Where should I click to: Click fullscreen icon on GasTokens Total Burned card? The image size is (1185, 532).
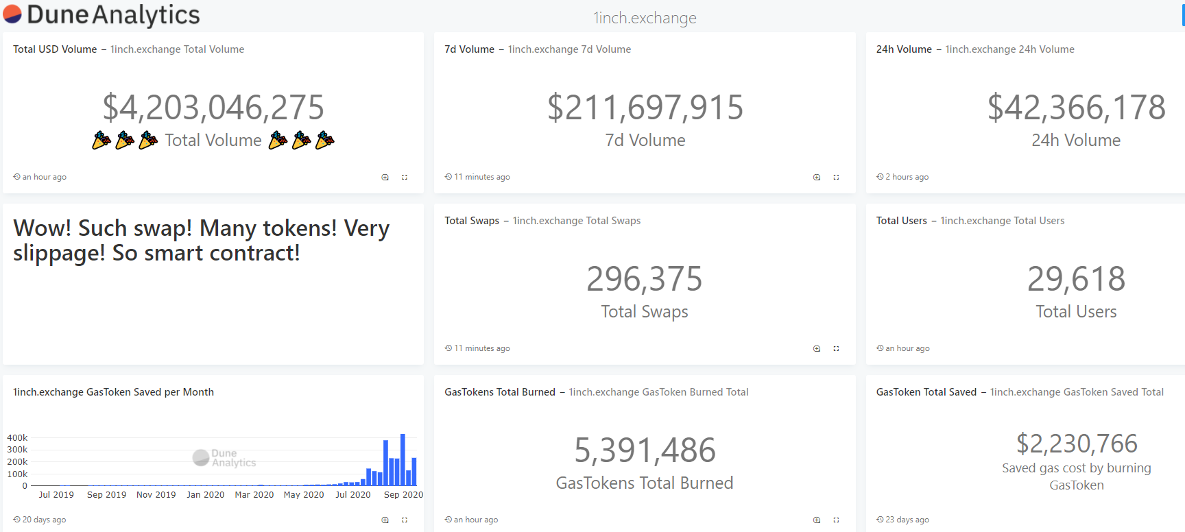pyautogui.click(x=836, y=520)
